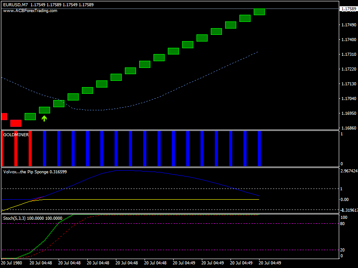358x268 pixels.
Task: Select the green brick directly above the arrow
Action: tap(44, 110)
